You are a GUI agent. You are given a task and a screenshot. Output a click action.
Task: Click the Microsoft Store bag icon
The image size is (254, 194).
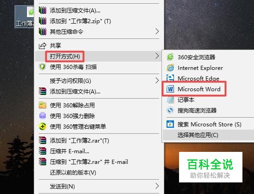click(170, 124)
